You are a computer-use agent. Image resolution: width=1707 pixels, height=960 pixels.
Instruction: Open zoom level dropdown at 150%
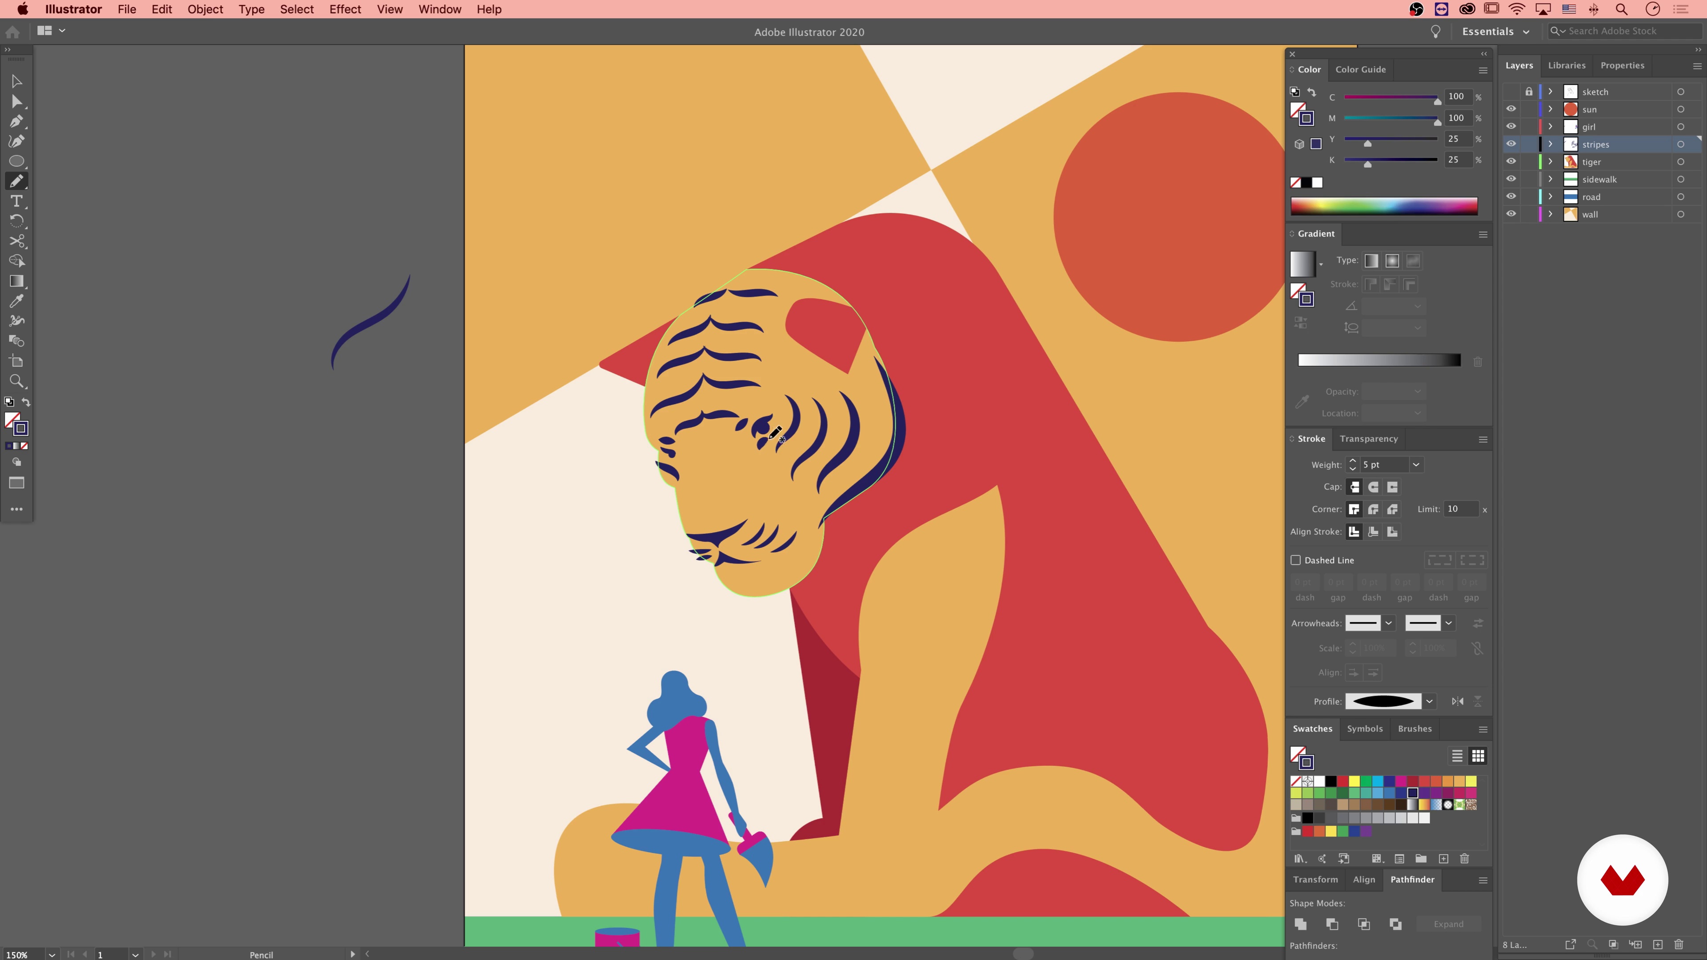[x=52, y=955]
